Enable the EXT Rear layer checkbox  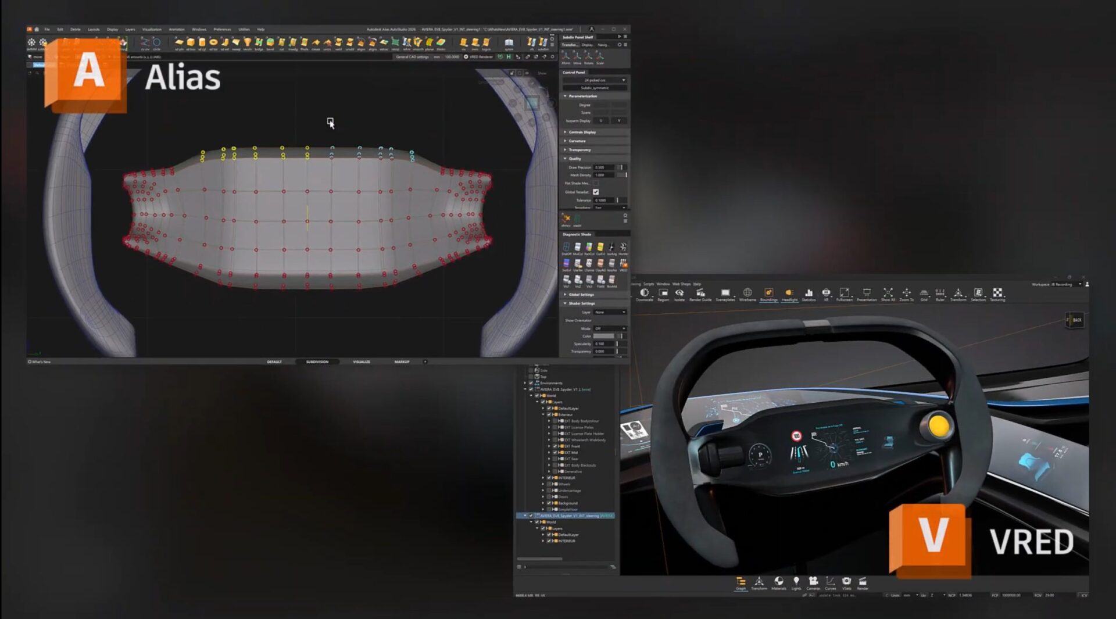[555, 459]
